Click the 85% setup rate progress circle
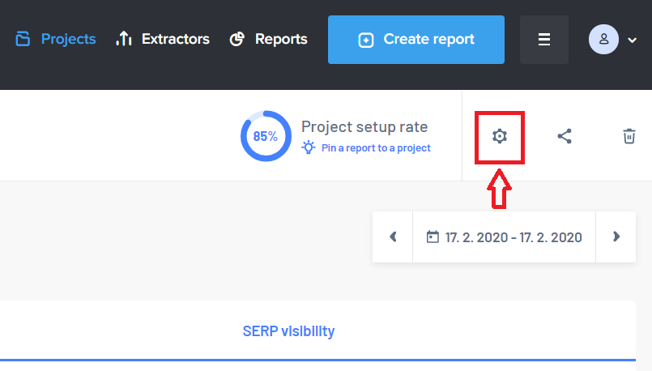The height and width of the screenshot is (371, 652). click(x=266, y=136)
